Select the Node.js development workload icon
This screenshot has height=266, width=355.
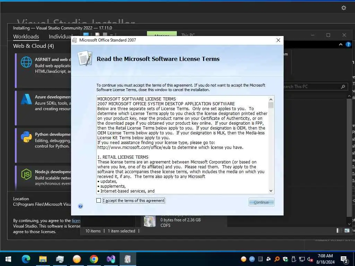tap(26, 174)
